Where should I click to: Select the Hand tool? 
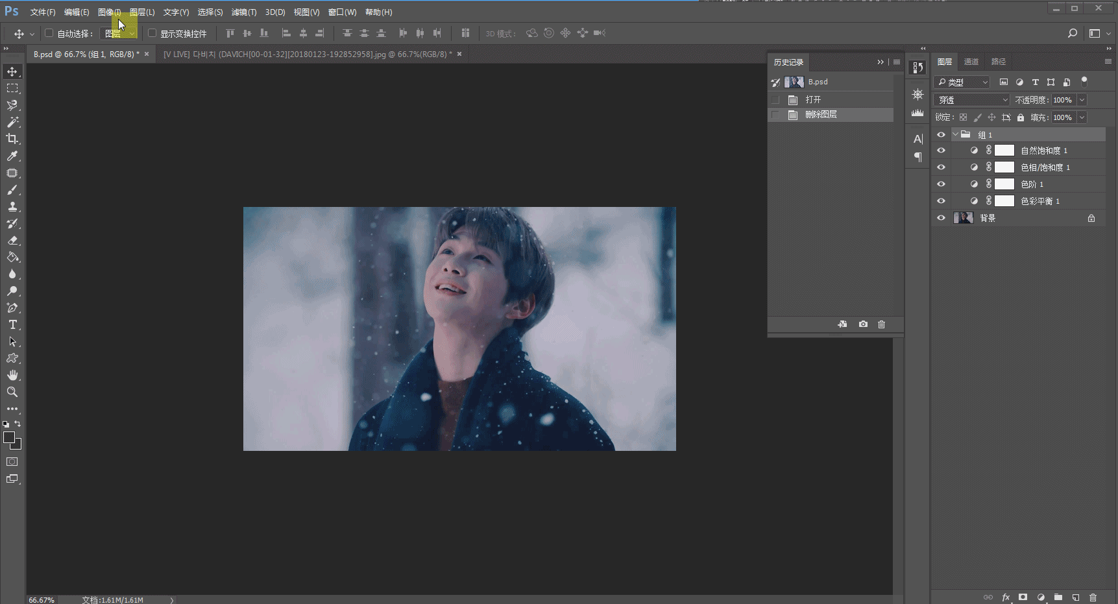click(12, 375)
